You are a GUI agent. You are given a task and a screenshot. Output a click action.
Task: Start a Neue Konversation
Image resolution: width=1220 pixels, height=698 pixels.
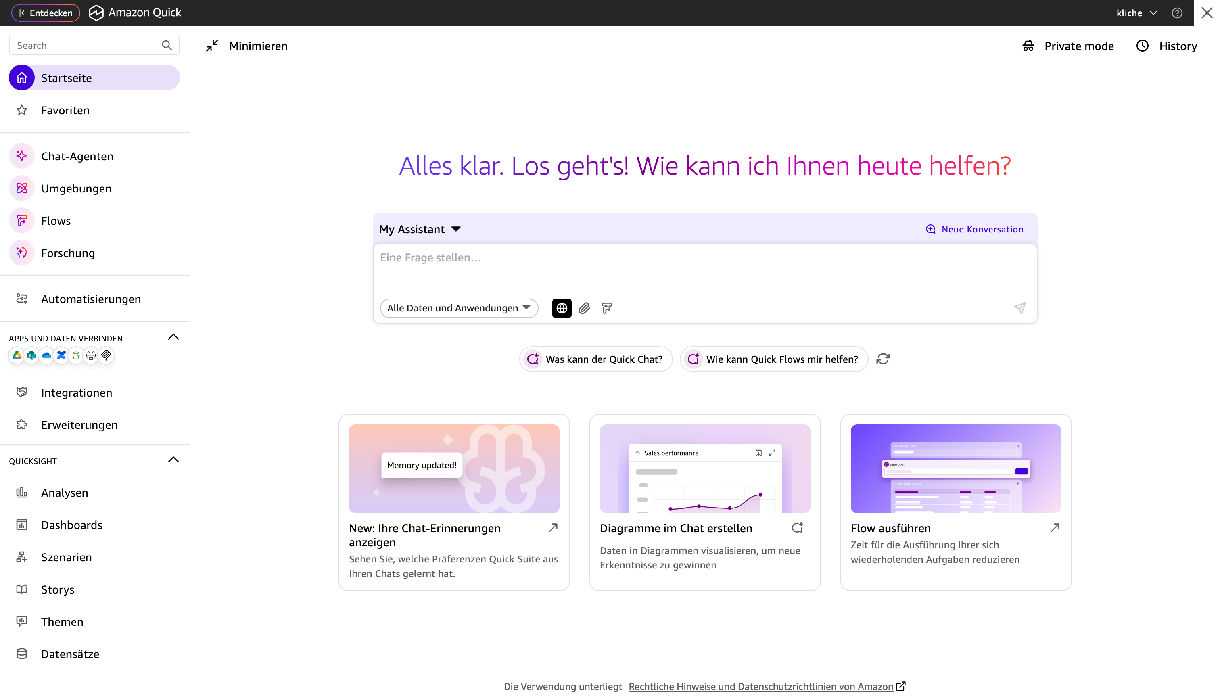(x=975, y=229)
